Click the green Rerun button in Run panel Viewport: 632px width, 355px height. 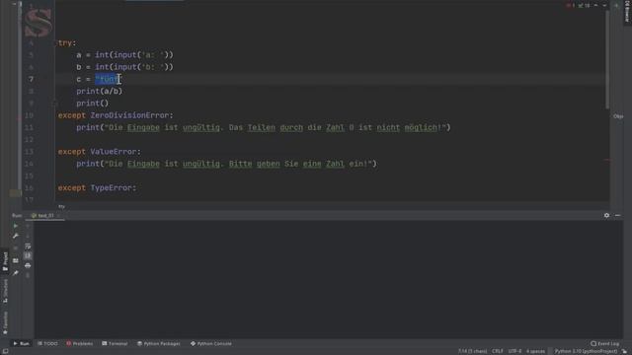point(16,226)
